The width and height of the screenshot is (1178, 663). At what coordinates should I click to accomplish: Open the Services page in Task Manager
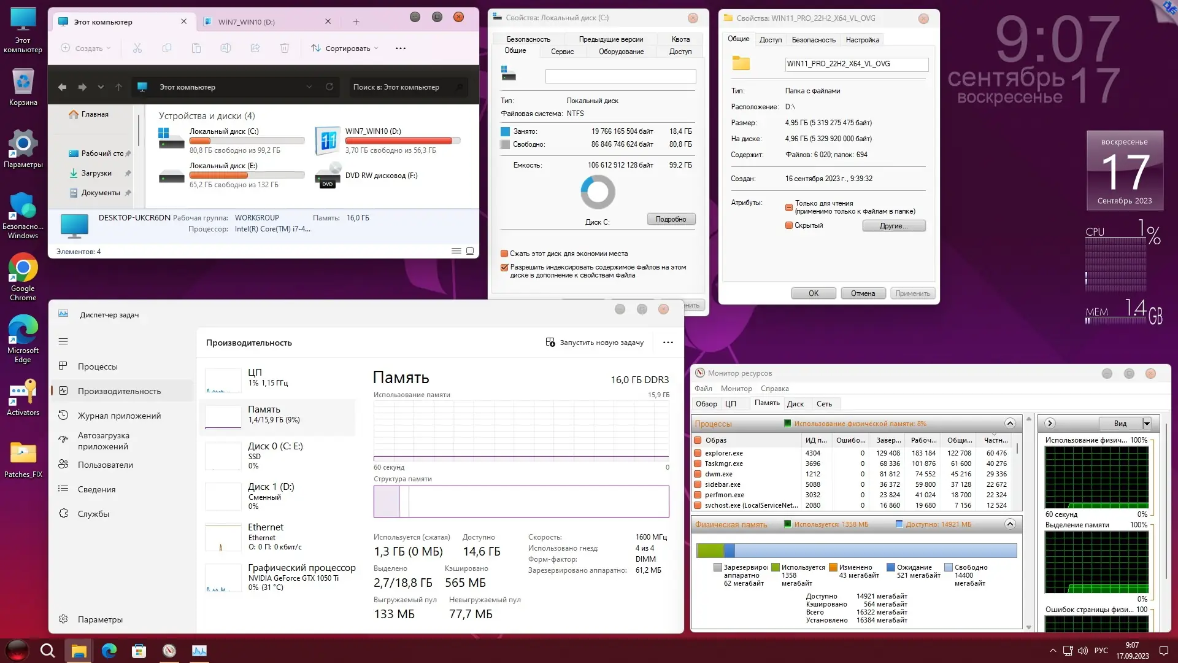coord(93,514)
